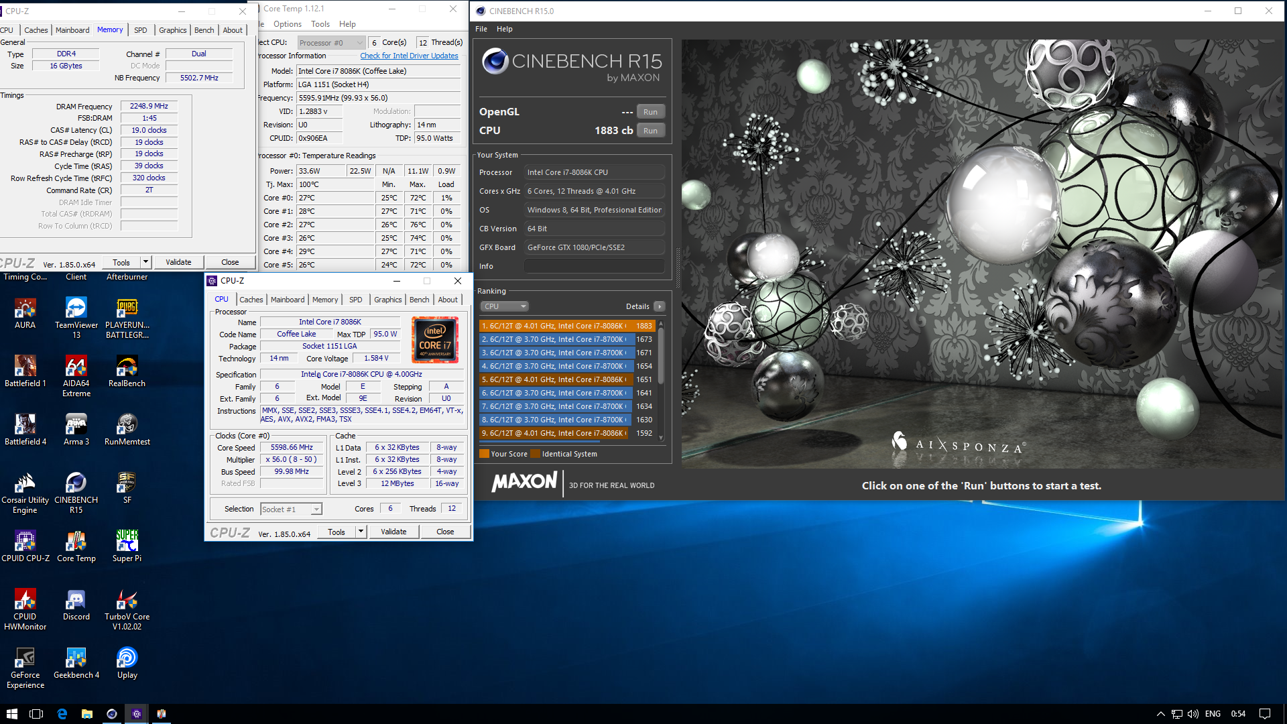Open Tools dropdown arrow in front CPU-Z
1287x724 pixels.
tap(361, 532)
